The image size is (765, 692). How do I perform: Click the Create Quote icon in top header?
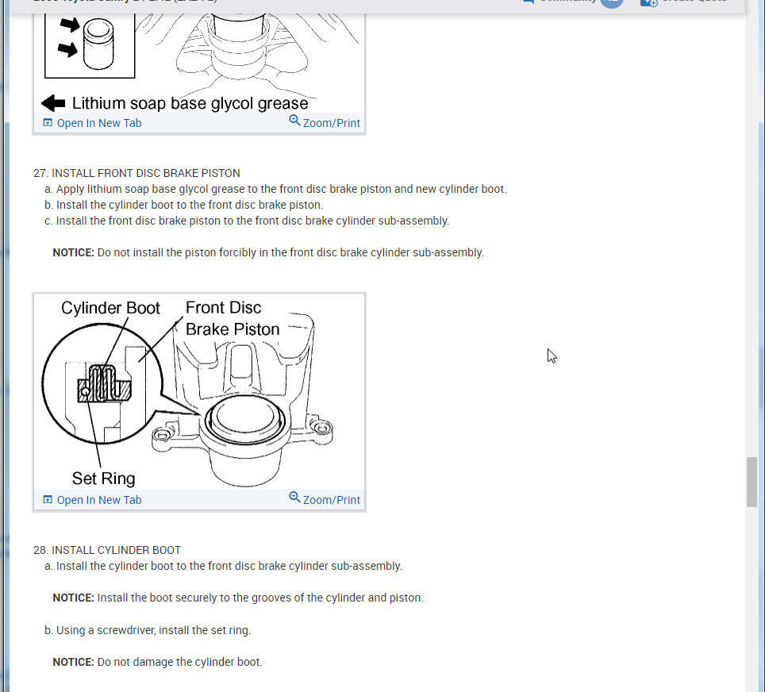tap(649, 2)
